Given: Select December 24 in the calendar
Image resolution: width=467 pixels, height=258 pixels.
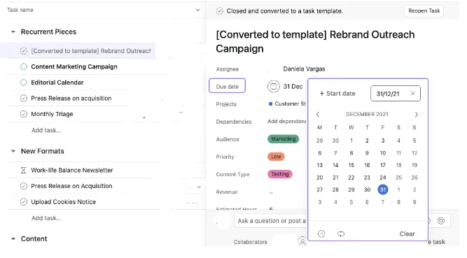Looking at the screenshot, I should point(383,178).
